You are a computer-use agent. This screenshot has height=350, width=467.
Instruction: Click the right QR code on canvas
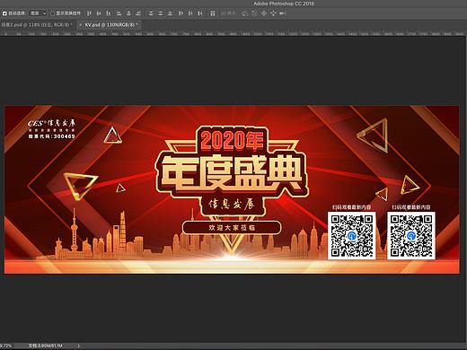[x=411, y=236]
